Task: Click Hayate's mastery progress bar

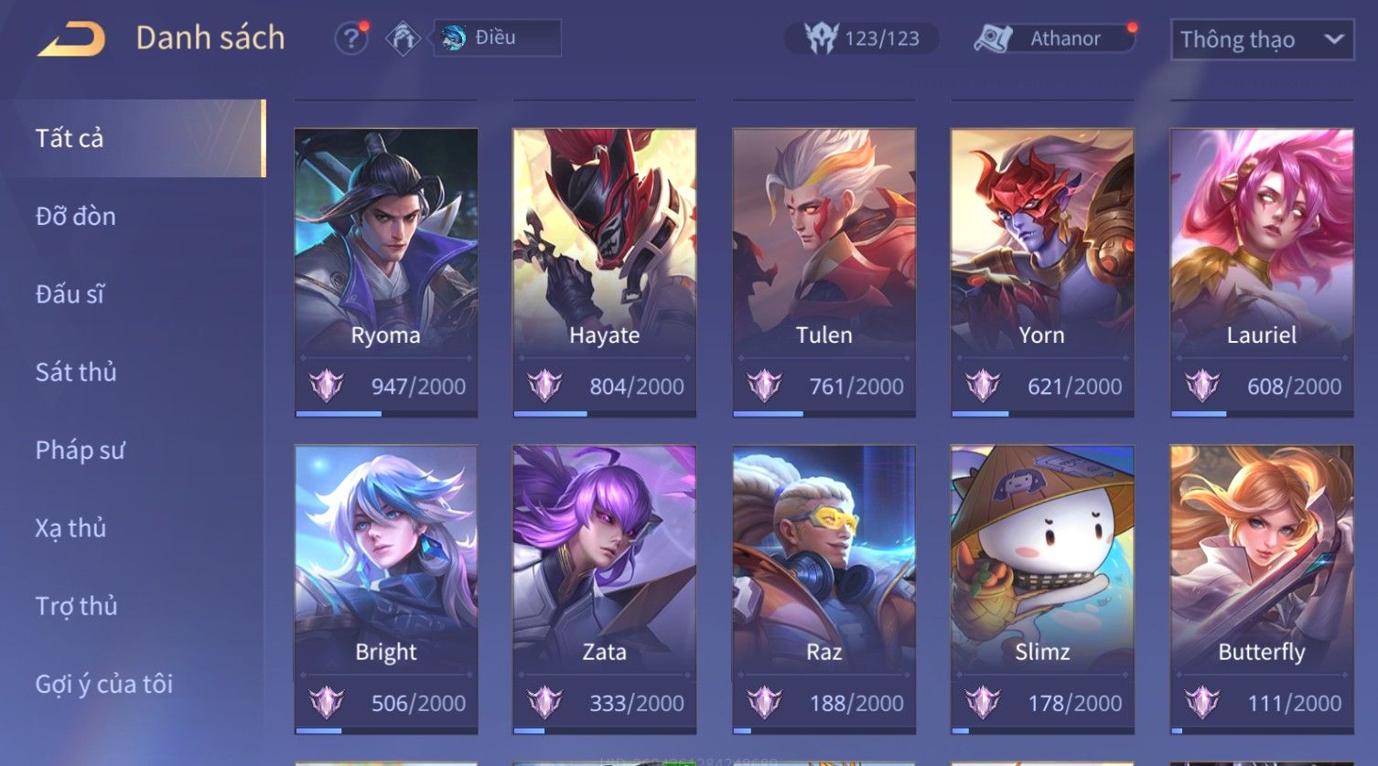Action: click(x=604, y=414)
